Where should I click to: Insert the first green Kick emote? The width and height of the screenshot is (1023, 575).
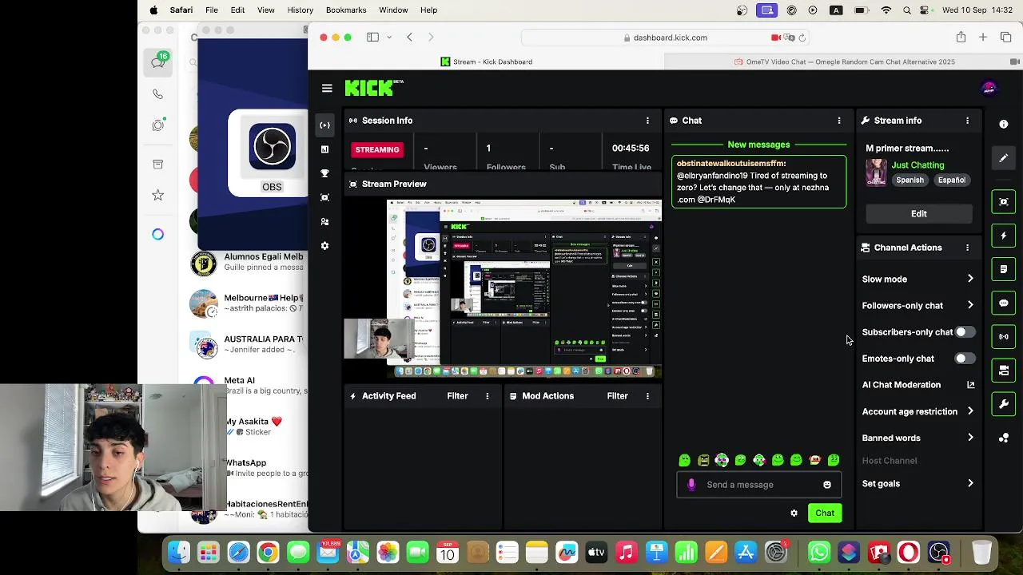684,460
